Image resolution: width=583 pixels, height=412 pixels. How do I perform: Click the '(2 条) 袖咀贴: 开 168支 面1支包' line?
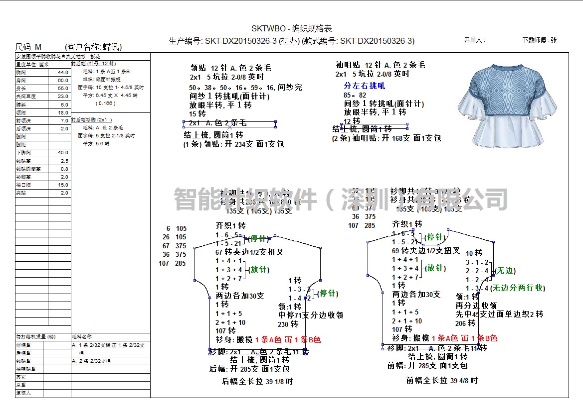(x=387, y=138)
